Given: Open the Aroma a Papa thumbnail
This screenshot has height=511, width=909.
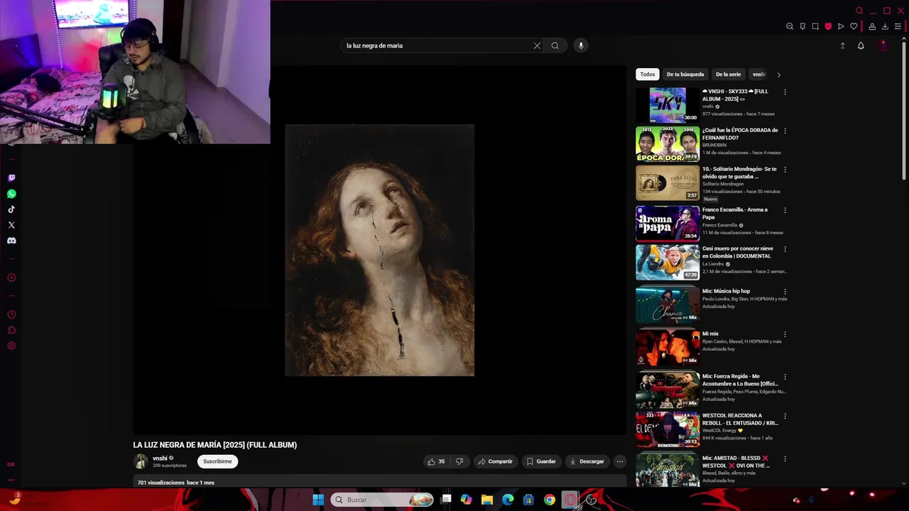Looking at the screenshot, I should 668,223.
